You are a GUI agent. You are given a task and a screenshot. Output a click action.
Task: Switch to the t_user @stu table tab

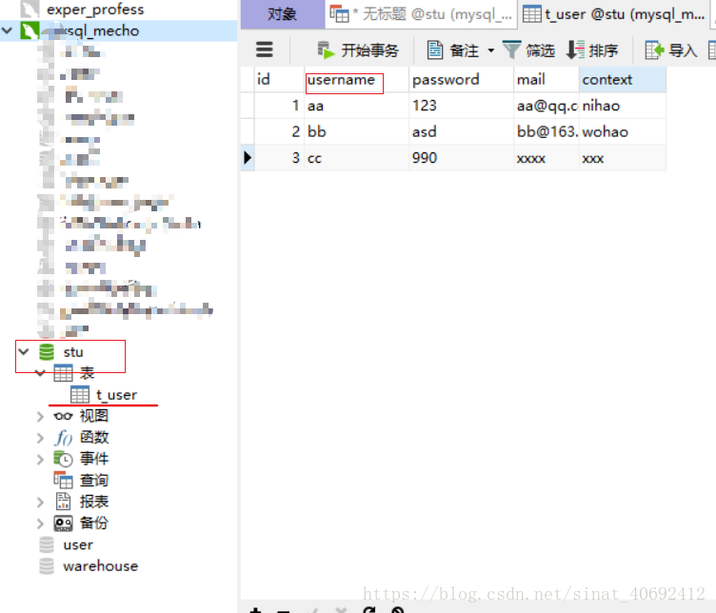(x=614, y=14)
